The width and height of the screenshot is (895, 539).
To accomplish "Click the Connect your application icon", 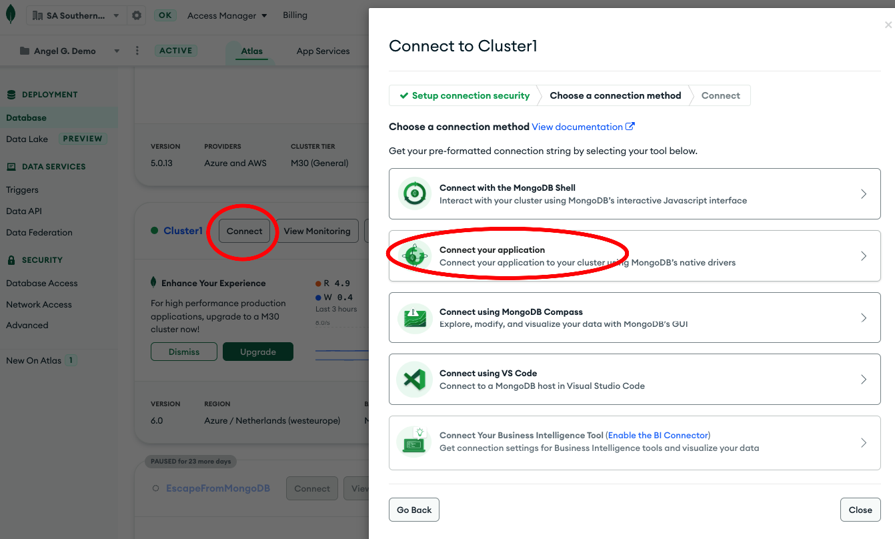I will [414, 256].
